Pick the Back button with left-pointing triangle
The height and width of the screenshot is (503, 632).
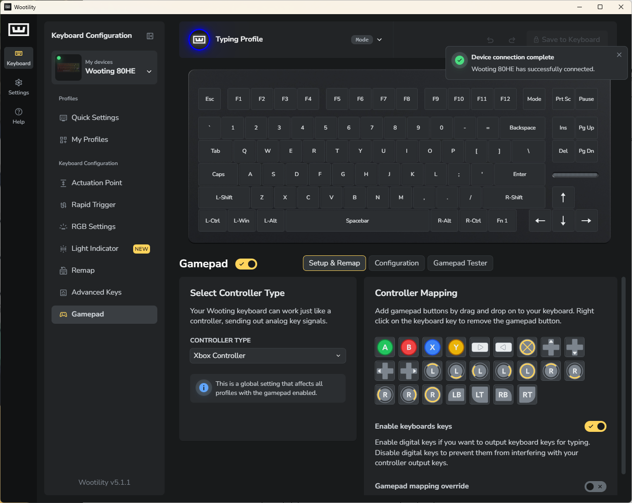504,347
